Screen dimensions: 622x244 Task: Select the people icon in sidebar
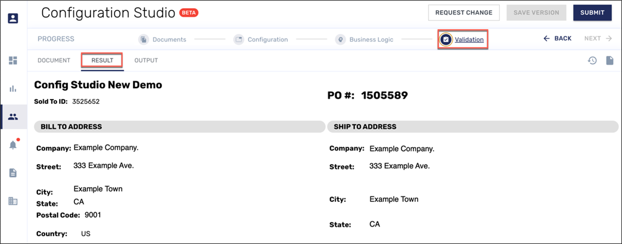[13, 117]
